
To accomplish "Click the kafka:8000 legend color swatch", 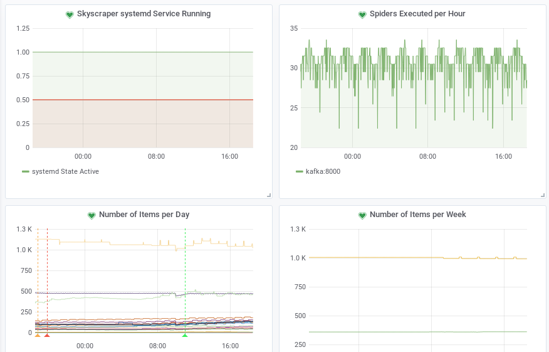I will [300, 171].
